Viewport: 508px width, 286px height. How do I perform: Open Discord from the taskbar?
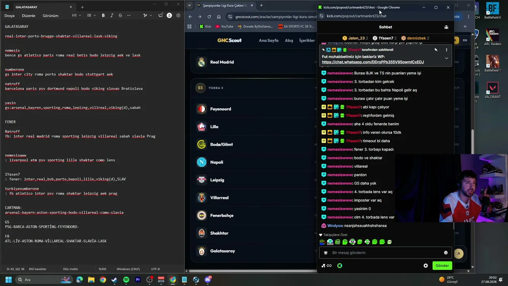coord(208,280)
